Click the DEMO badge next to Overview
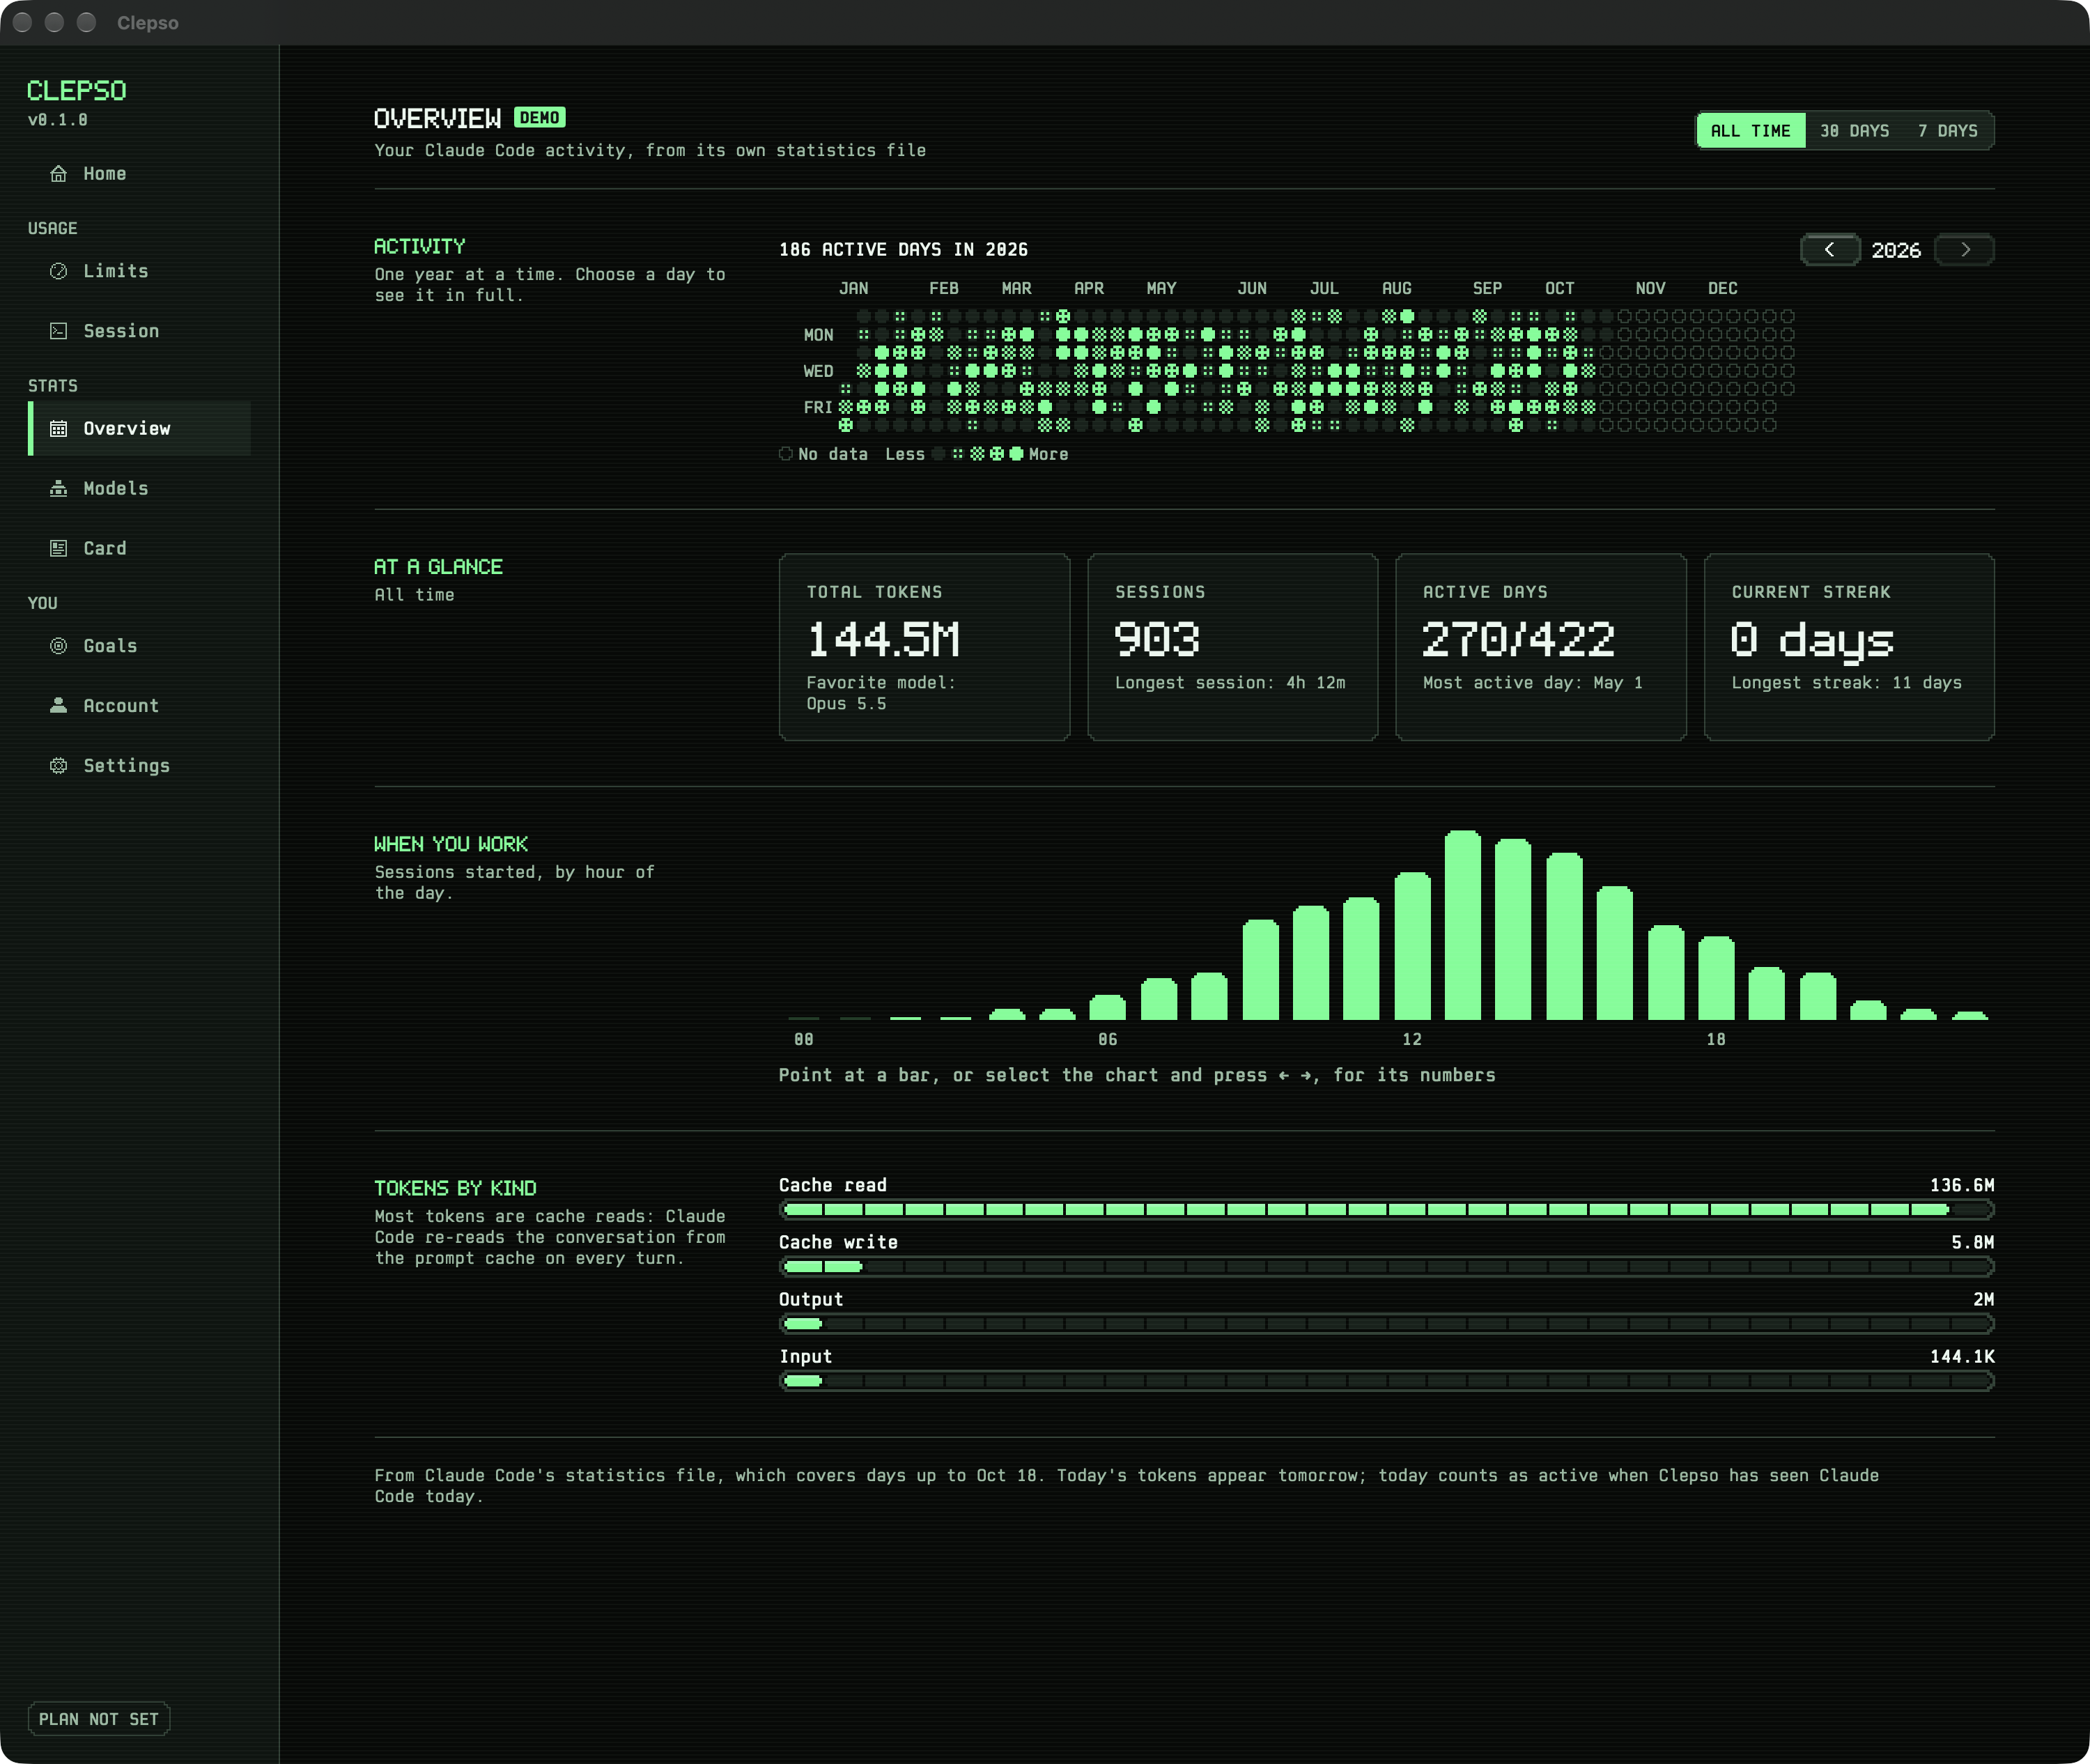The height and width of the screenshot is (1764, 2090). point(540,118)
